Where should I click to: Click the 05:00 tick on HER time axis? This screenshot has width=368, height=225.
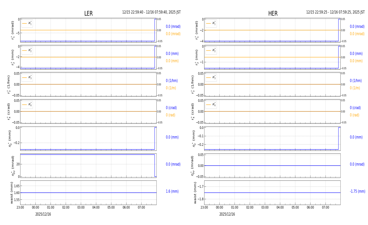(295, 208)
